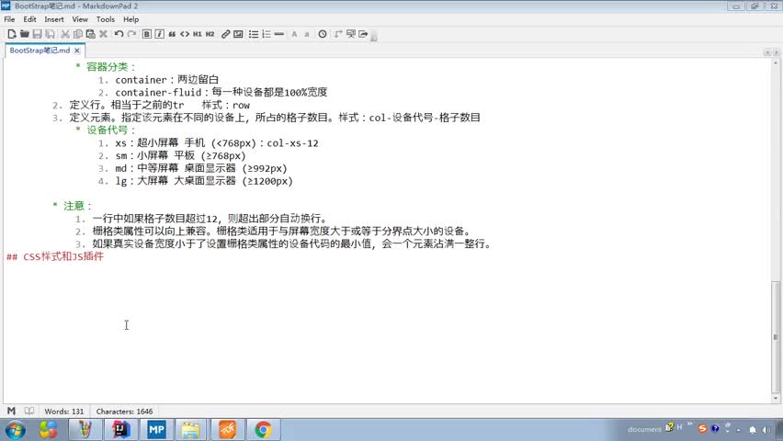The height and width of the screenshot is (441, 783).
Task: Click the layout arrows icon after the clock
Action: pos(338,34)
